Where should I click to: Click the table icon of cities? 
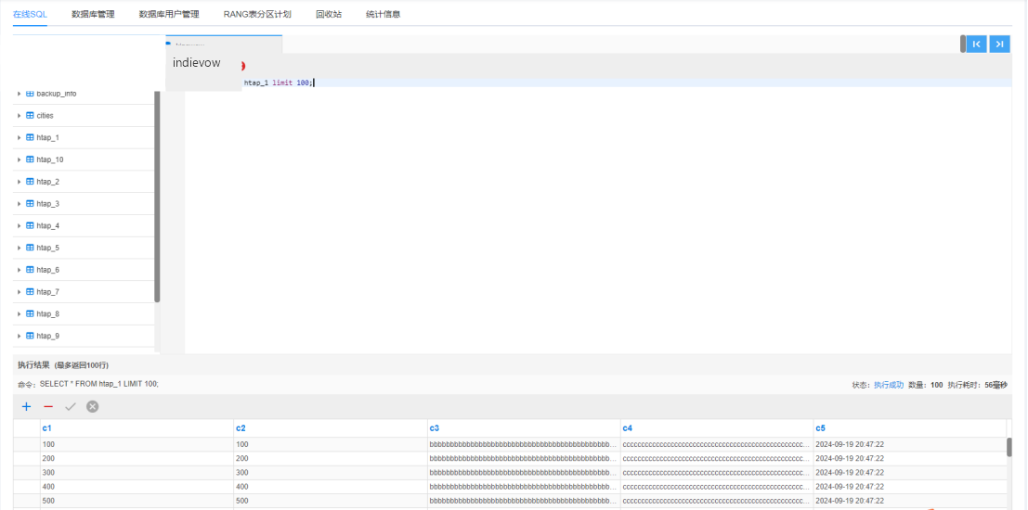[30, 115]
